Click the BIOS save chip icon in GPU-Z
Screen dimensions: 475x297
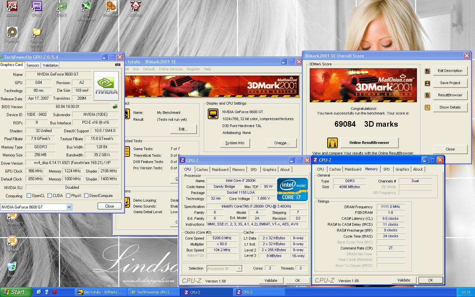pyautogui.click(x=115, y=107)
